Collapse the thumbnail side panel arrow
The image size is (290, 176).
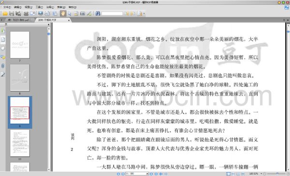(x=49, y=25)
